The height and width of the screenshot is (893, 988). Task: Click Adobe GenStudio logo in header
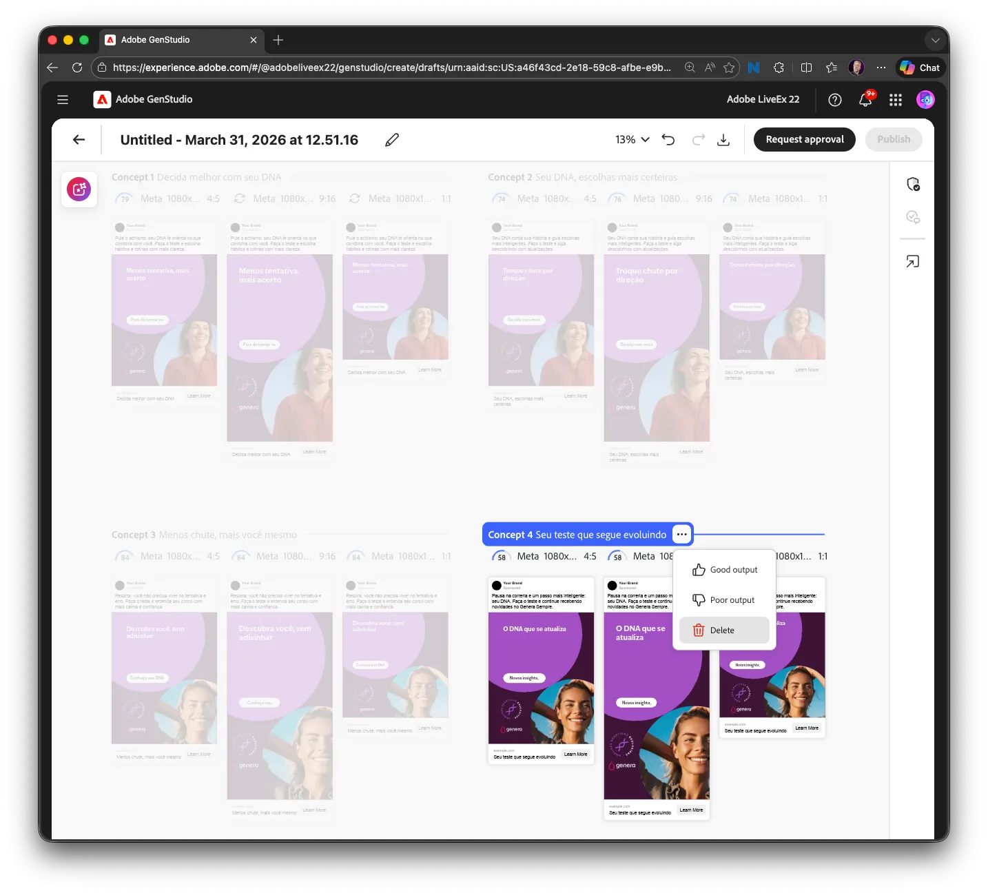click(143, 100)
